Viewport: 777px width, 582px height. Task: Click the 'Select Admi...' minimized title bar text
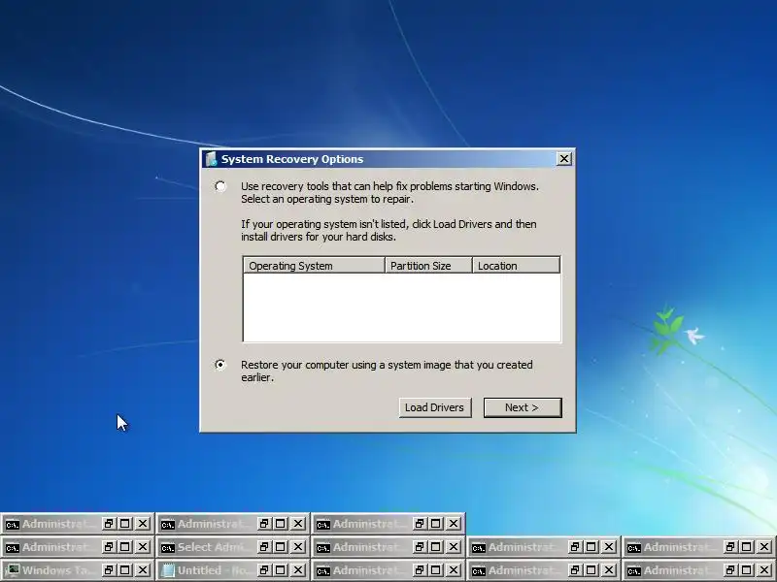pos(214,547)
